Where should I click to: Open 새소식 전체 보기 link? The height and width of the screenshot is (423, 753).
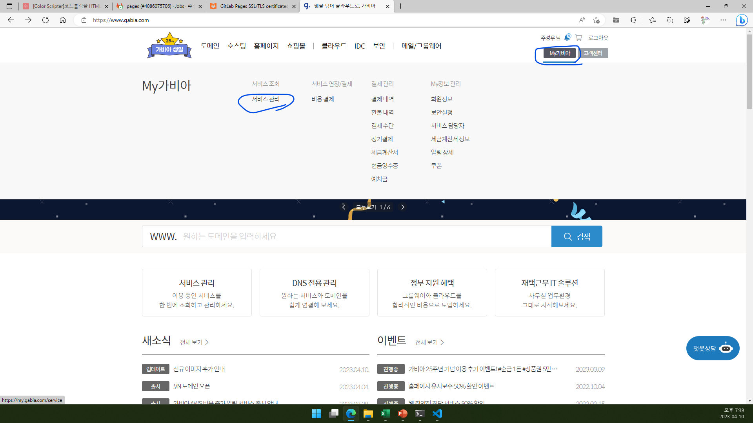pos(194,342)
